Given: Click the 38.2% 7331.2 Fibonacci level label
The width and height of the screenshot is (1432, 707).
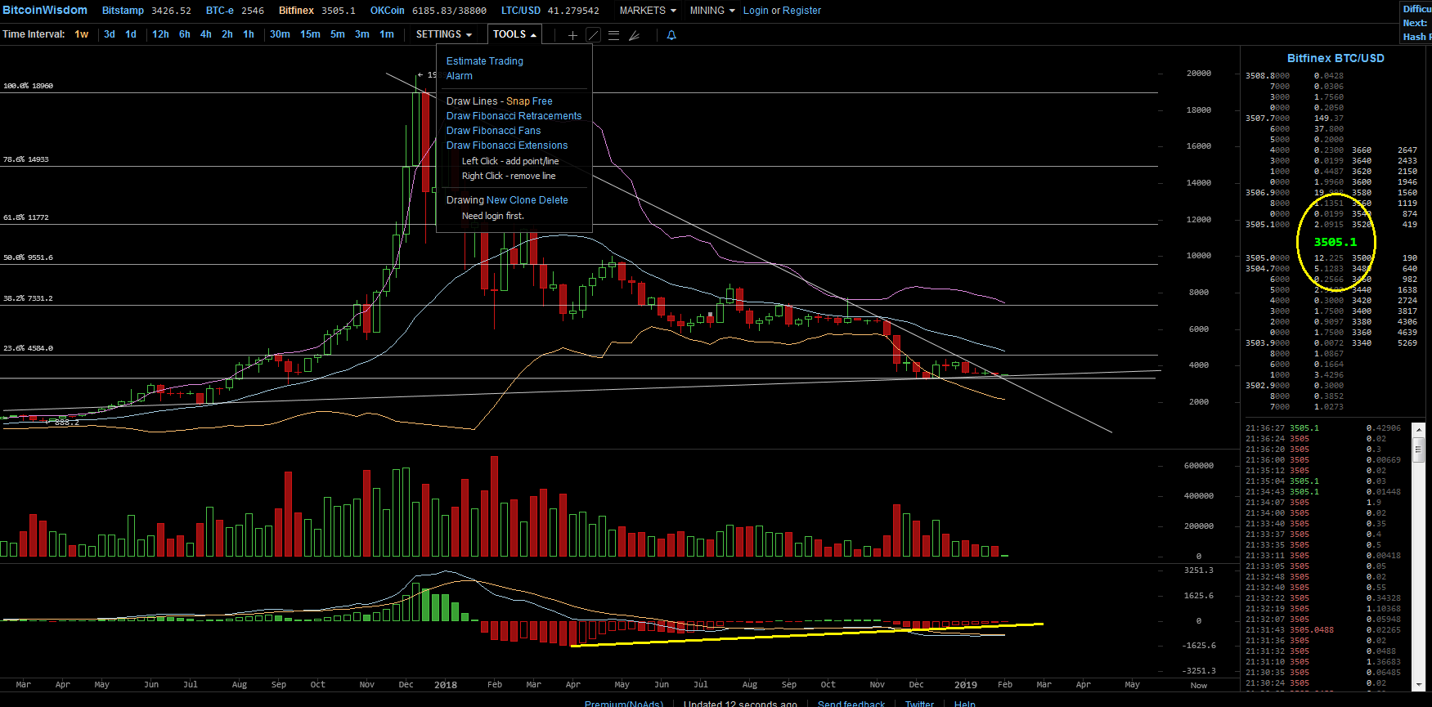Looking at the screenshot, I should pos(28,298).
